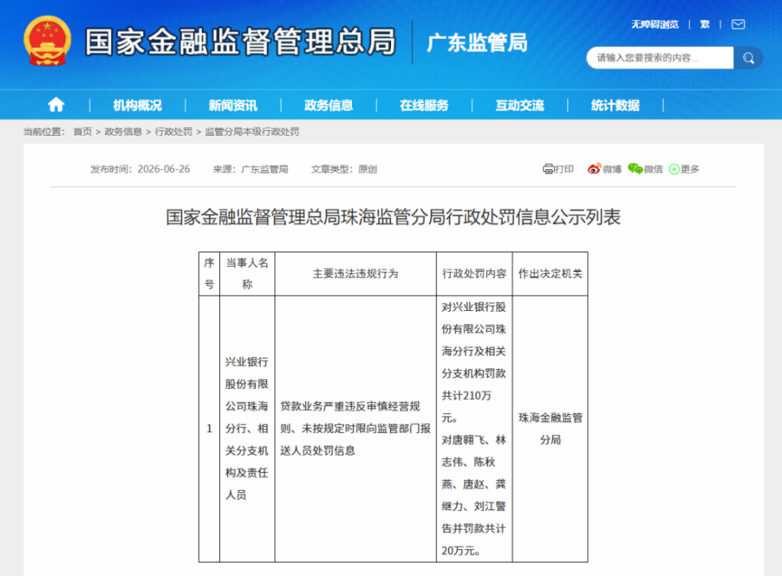Click the printer icon to print
This screenshot has height=576, width=782.
tap(548, 169)
